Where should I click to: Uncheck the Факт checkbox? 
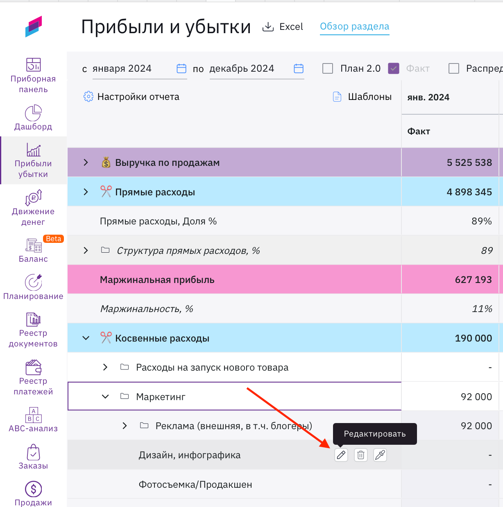pyautogui.click(x=393, y=68)
